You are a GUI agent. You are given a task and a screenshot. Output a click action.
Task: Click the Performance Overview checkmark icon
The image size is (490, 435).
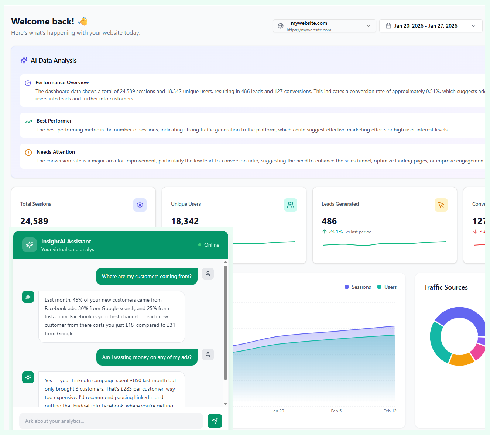pyautogui.click(x=28, y=83)
